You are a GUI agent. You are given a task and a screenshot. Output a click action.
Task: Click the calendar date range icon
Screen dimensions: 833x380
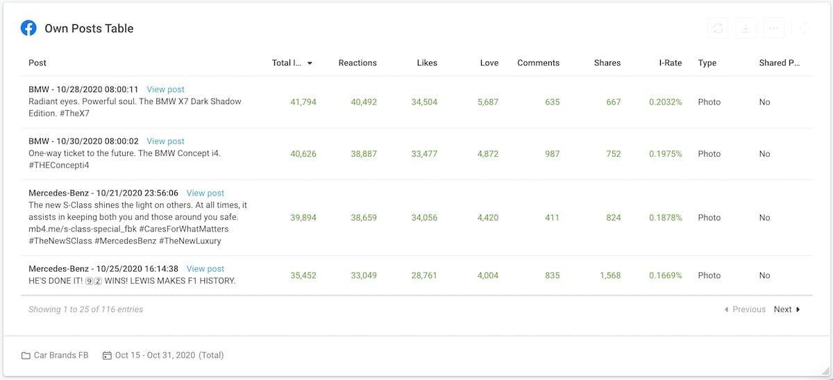[x=107, y=356]
